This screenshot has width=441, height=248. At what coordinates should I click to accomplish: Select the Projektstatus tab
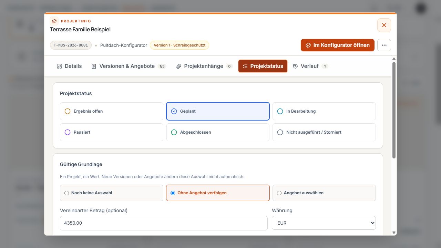pos(263,66)
